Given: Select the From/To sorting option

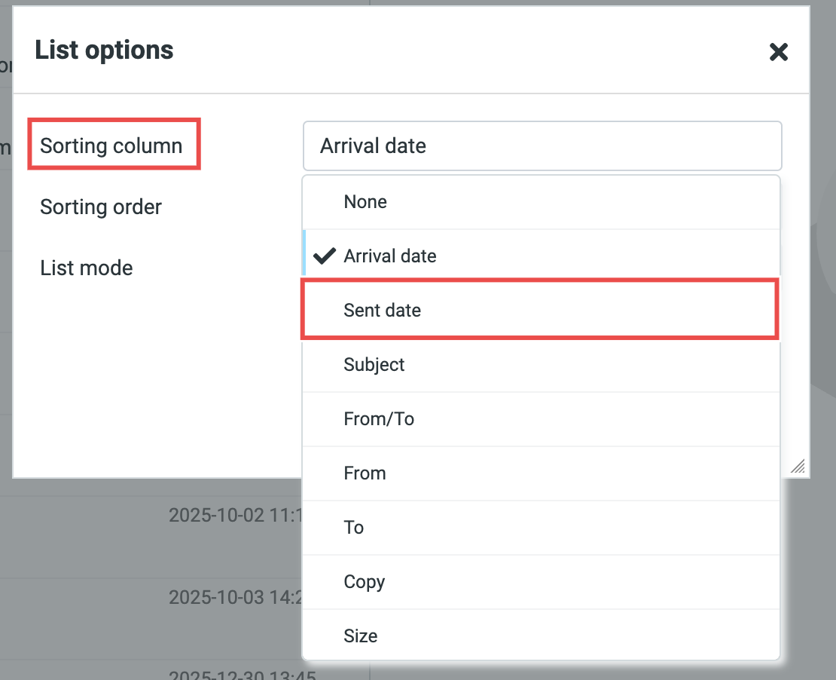Looking at the screenshot, I should coord(540,419).
